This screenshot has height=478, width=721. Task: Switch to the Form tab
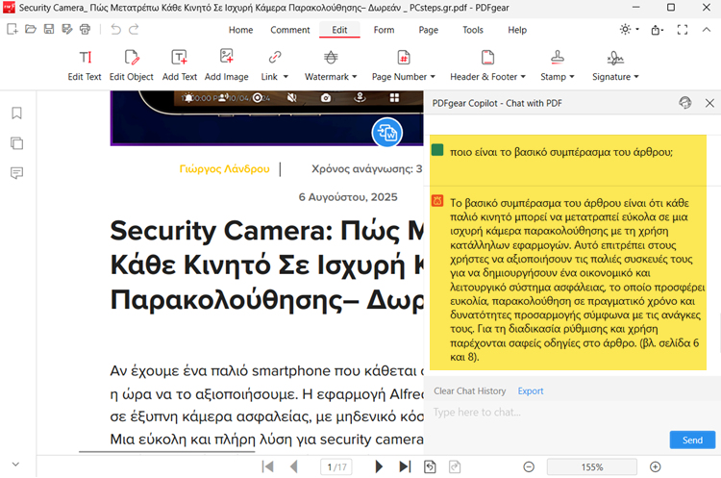click(x=384, y=30)
